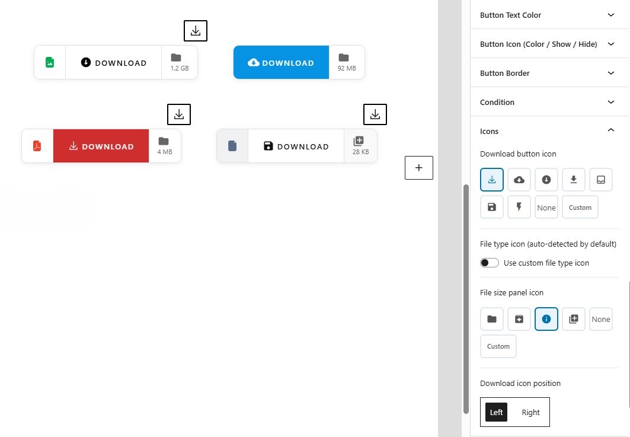Select the lightning bolt button icon
This screenshot has height=437, width=630.
(519, 207)
